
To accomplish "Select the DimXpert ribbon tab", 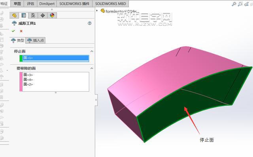I will 47,4.
